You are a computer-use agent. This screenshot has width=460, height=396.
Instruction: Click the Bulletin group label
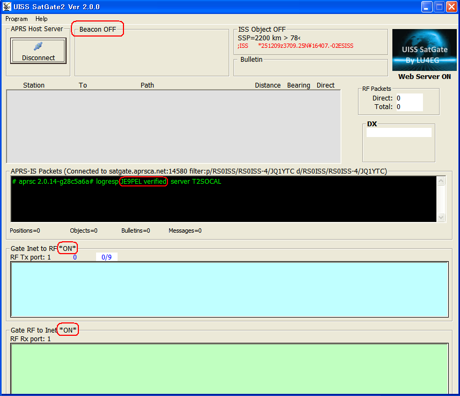pos(251,59)
